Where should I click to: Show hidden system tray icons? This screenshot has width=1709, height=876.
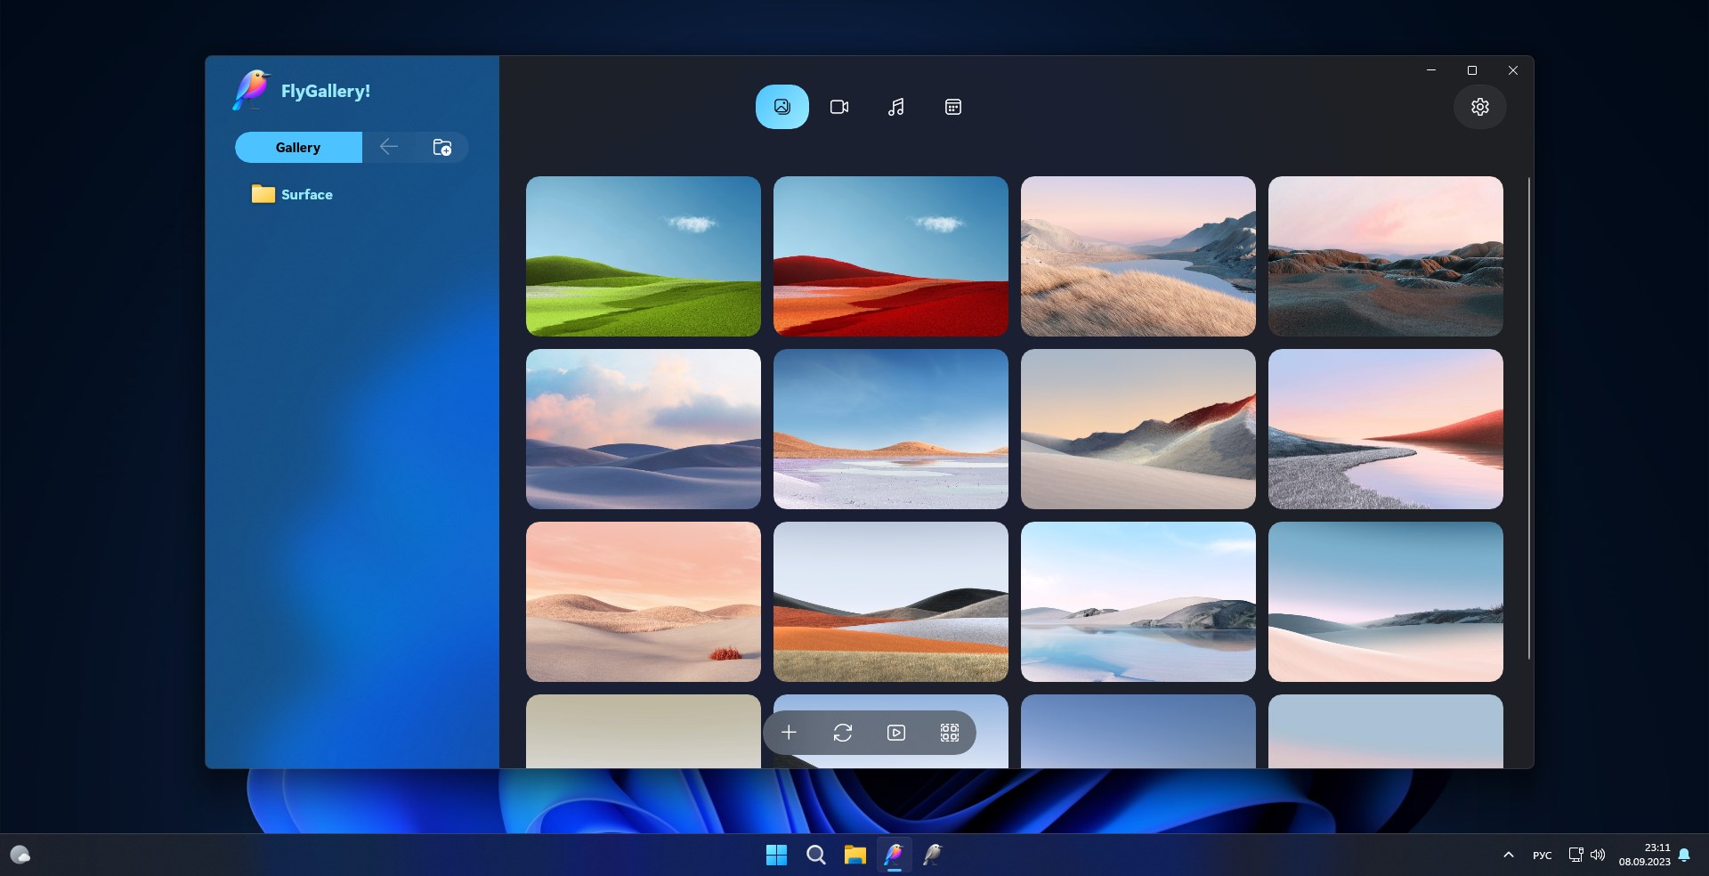tap(1508, 855)
